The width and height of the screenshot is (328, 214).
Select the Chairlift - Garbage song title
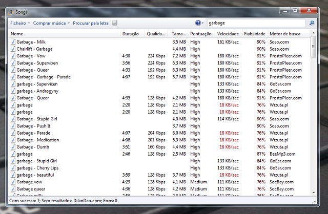34,49
